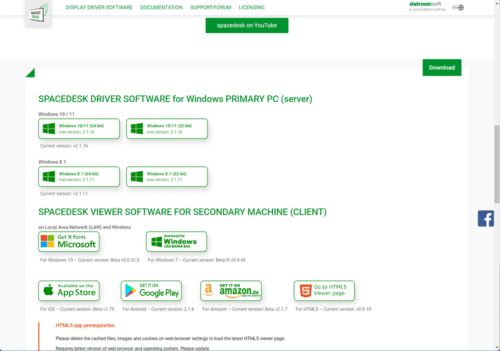Click the 'Windows 8.1' label above the 8.1 buttons
This screenshot has width=500, height=351.
(52, 162)
